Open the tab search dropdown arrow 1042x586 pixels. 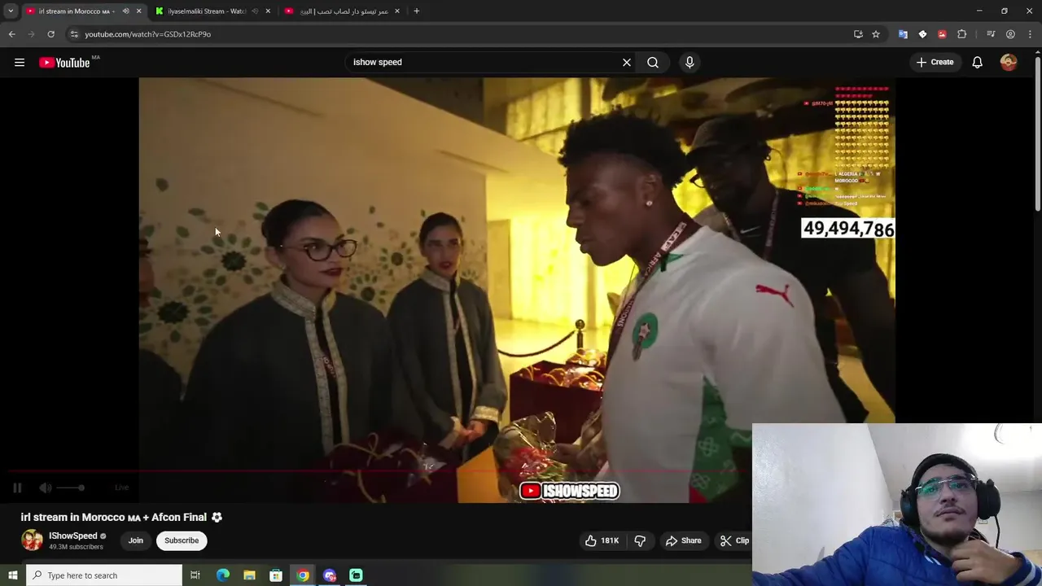pyautogui.click(x=11, y=11)
